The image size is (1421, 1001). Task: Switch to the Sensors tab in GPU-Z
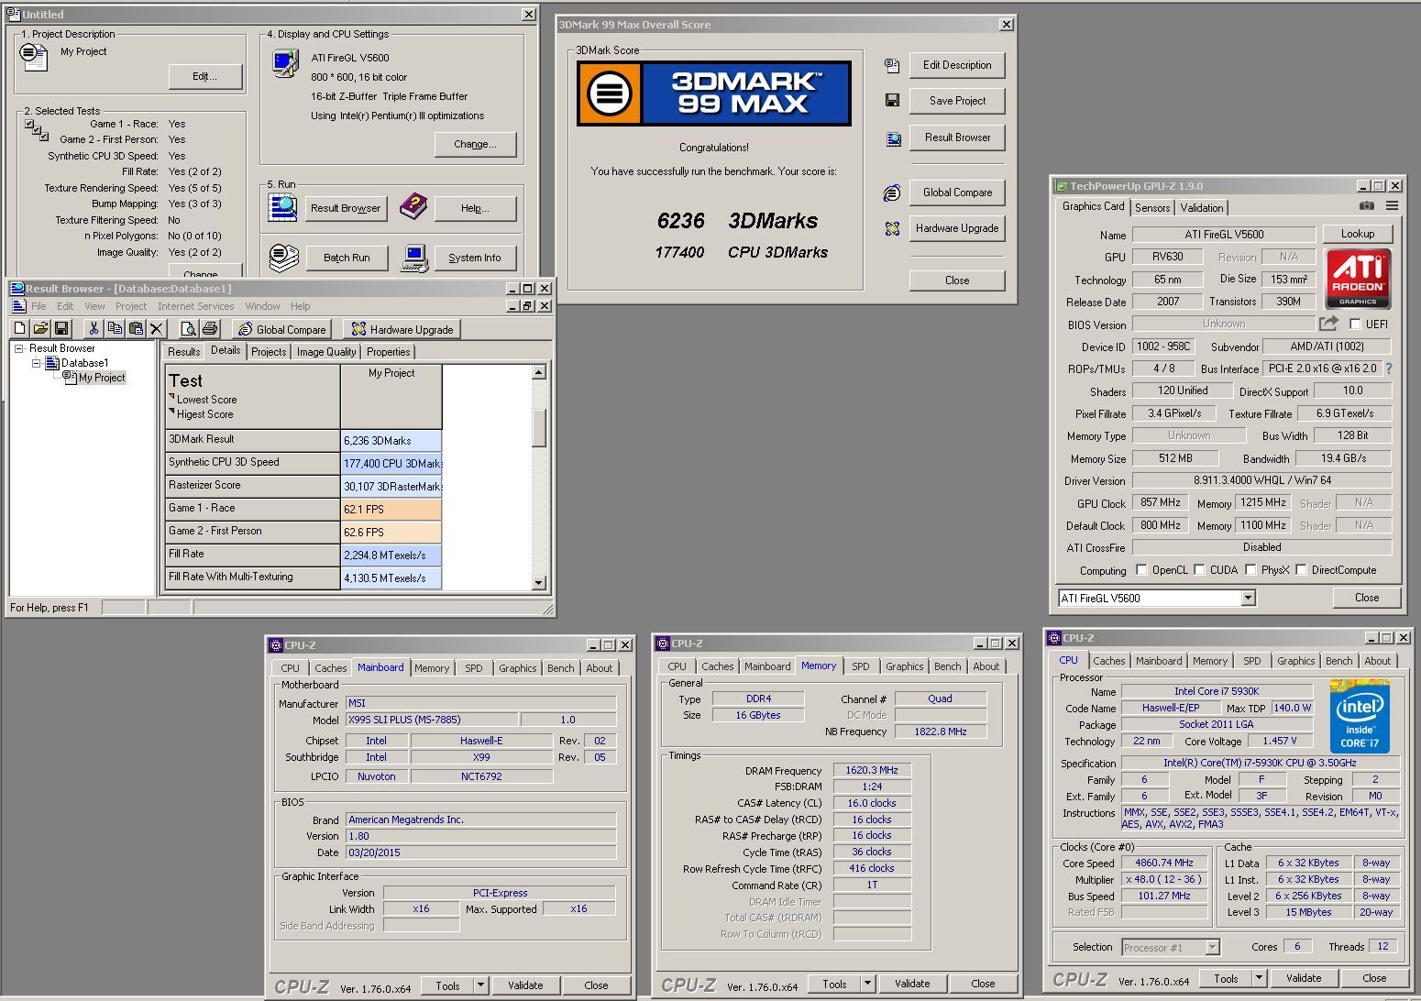pos(1152,208)
